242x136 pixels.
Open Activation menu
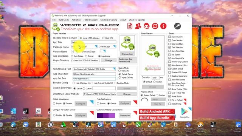click(76, 20)
